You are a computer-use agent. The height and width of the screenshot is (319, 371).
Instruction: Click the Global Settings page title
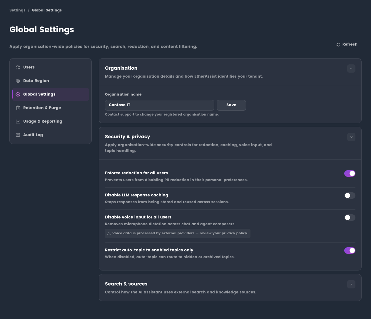[x=42, y=30]
